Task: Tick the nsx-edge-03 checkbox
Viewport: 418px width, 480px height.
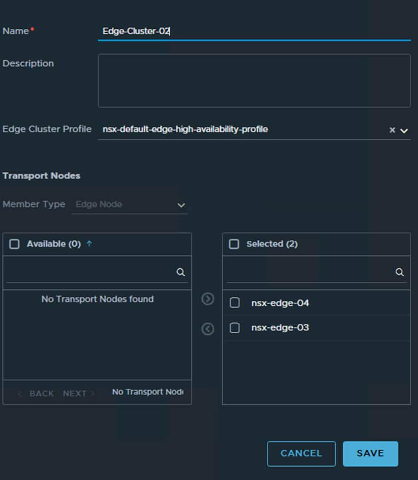Action: pyautogui.click(x=235, y=328)
